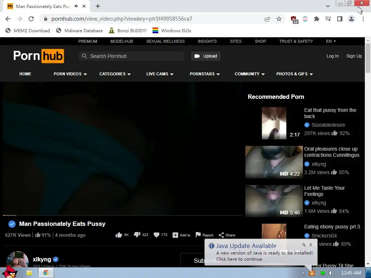This screenshot has height=278, width=371.
Task: Open the Angry Birds start button
Action: pyautogui.click(x=9, y=272)
